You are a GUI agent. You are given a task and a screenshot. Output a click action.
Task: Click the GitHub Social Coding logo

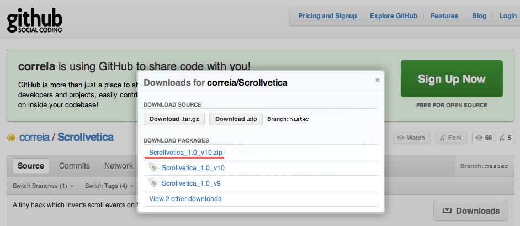point(34,22)
